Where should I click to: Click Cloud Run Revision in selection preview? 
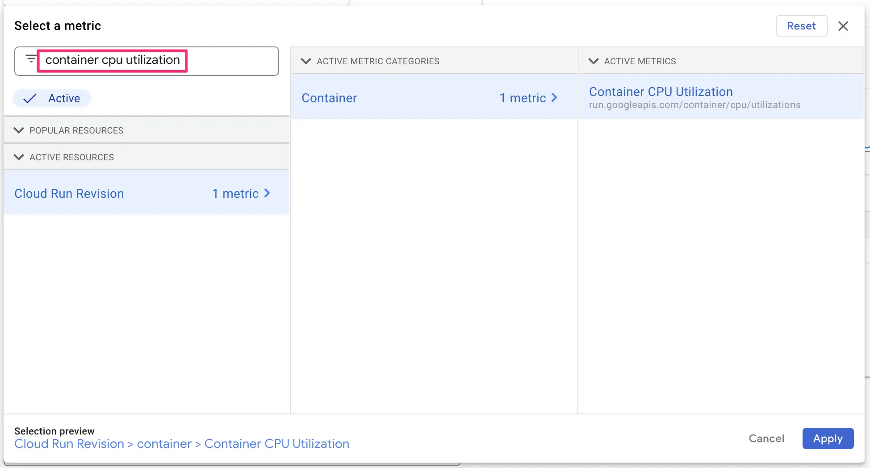pos(69,444)
